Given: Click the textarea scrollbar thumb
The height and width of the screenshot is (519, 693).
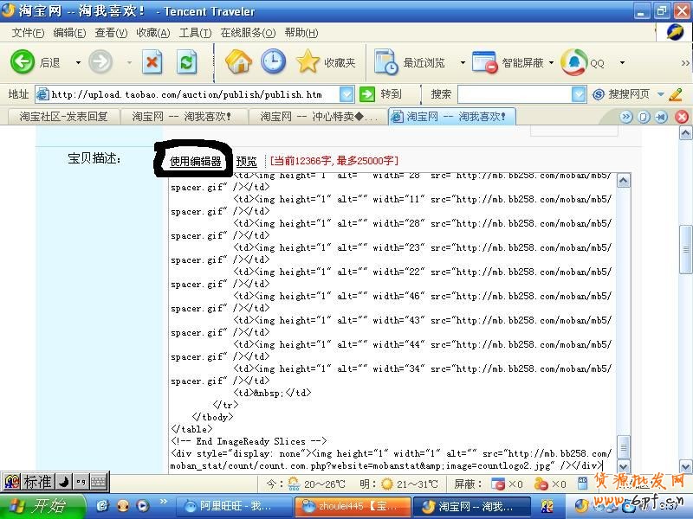Looking at the screenshot, I should [x=623, y=447].
